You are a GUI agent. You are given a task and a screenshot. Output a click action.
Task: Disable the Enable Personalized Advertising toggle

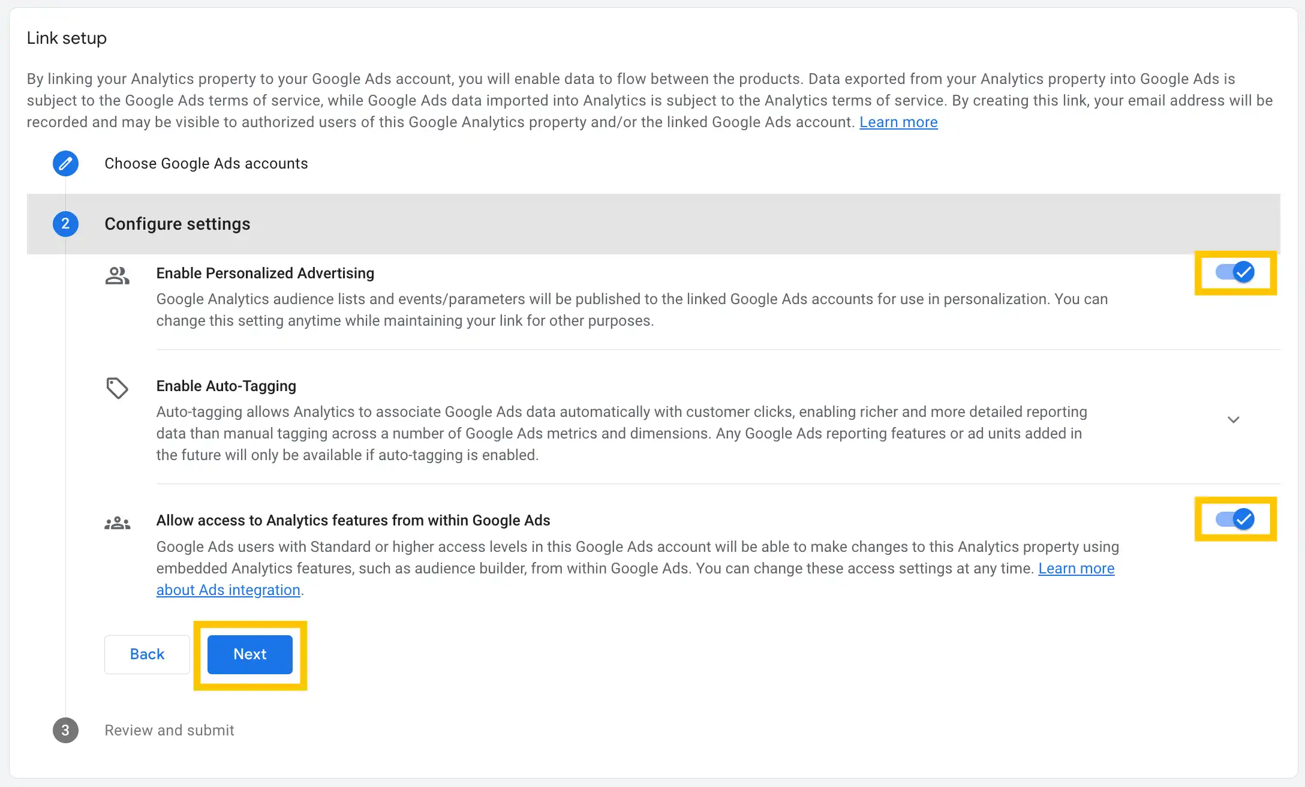(x=1234, y=272)
